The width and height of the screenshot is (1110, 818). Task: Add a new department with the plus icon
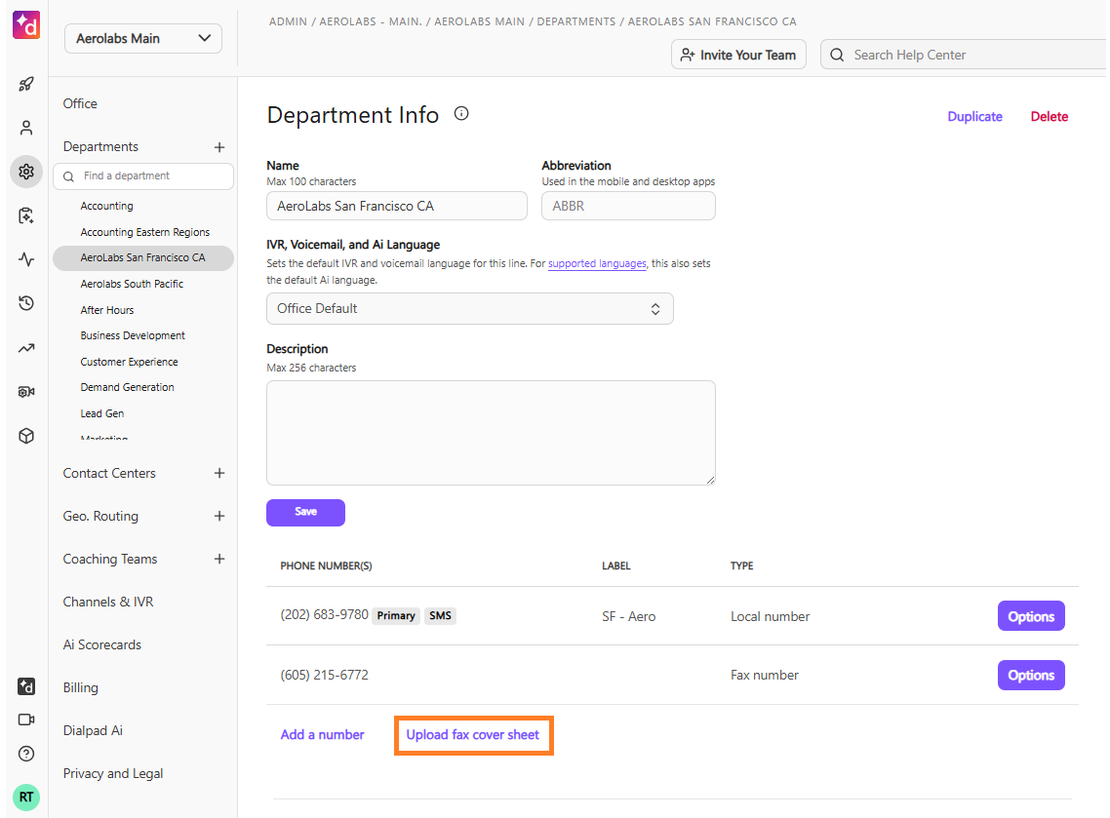click(219, 147)
